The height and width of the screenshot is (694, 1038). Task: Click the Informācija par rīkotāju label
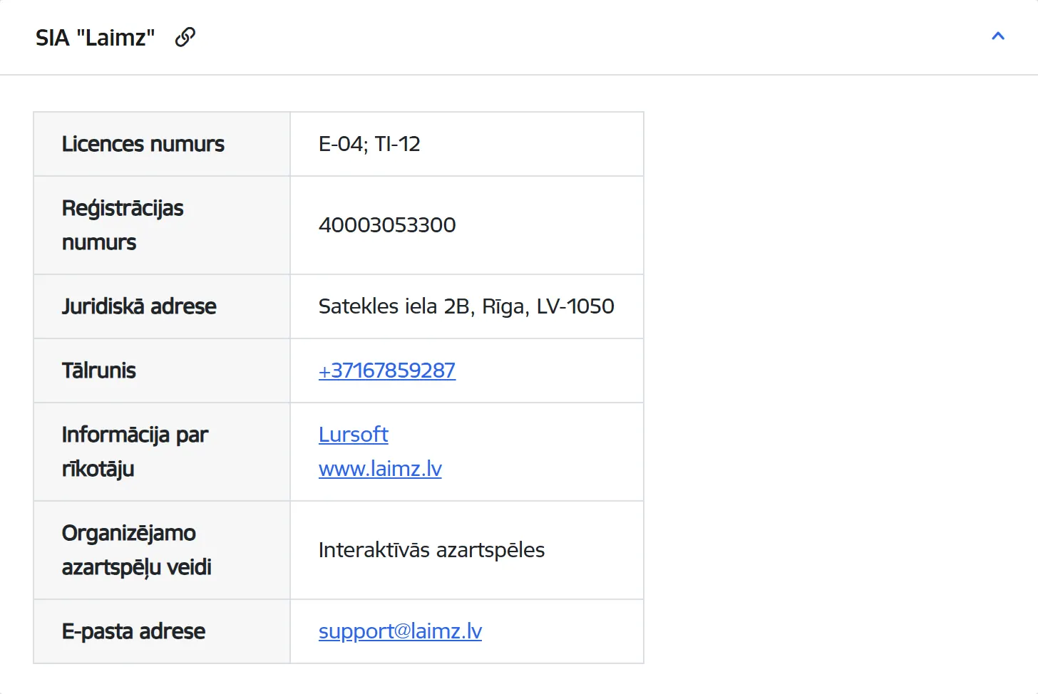135,452
